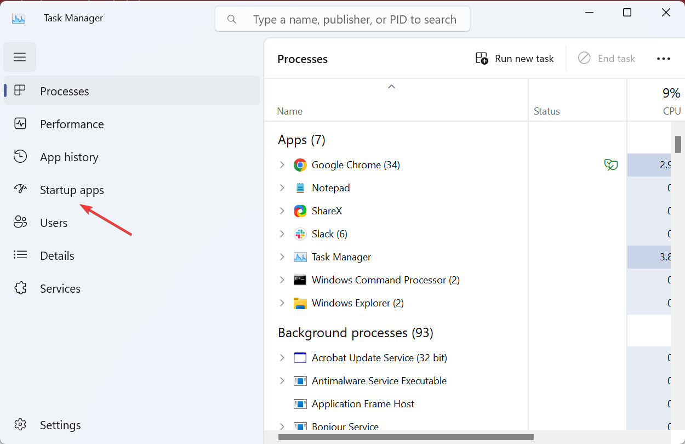This screenshot has width=685, height=444.
Task: Click the Acrobat Update Service icon
Action: (x=300, y=358)
